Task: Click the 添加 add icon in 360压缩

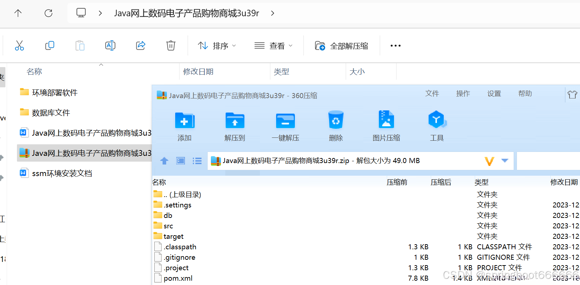Action: pos(185,121)
